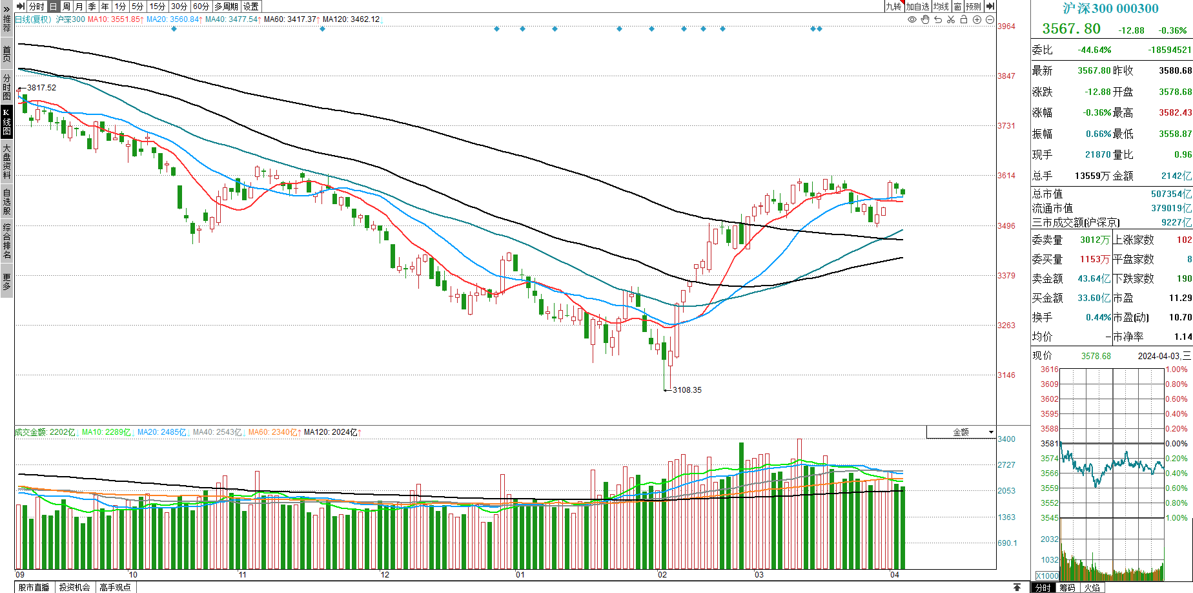Click the 设置 settings button
The width and height of the screenshot is (1193, 593).
coord(251,6)
